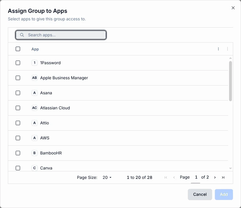The width and height of the screenshot is (241, 208).
Task: Click the AWS app name
Action: (x=45, y=138)
